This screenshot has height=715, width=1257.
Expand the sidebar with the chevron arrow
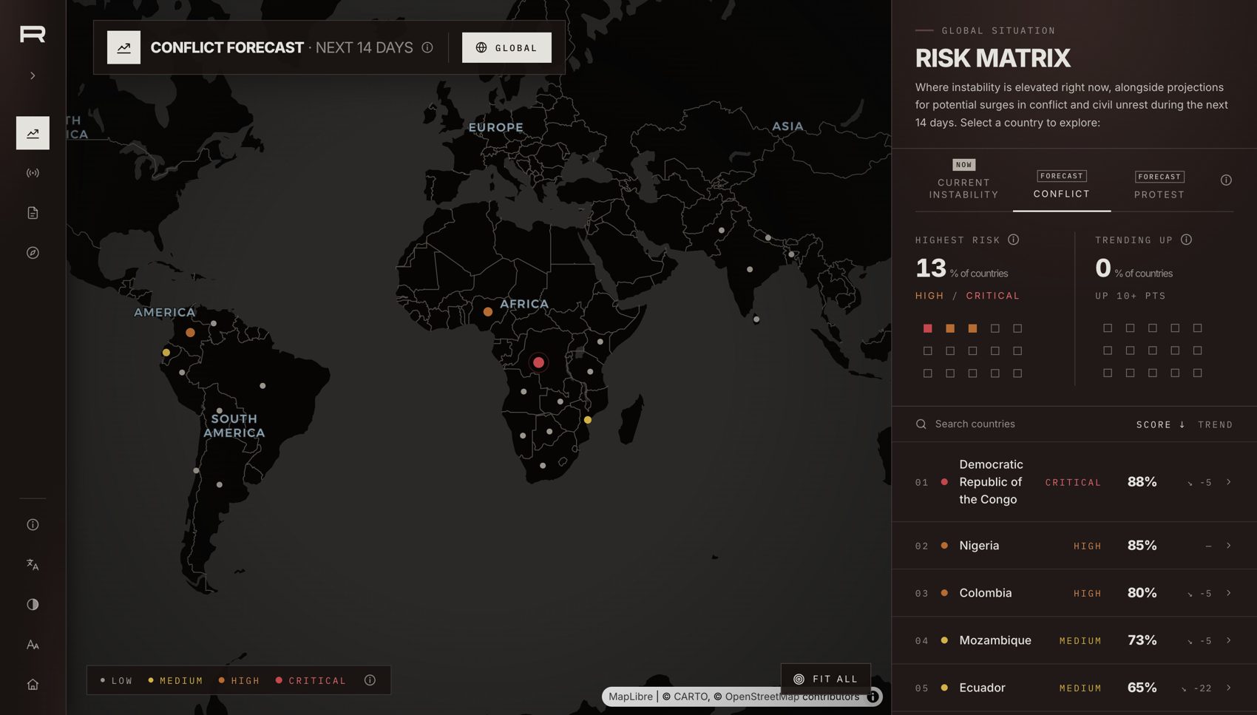click(33, 75)
